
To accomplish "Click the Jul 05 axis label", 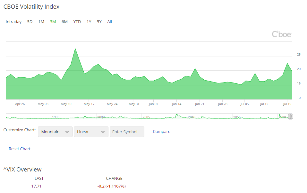I will click(x=244, y=104).
